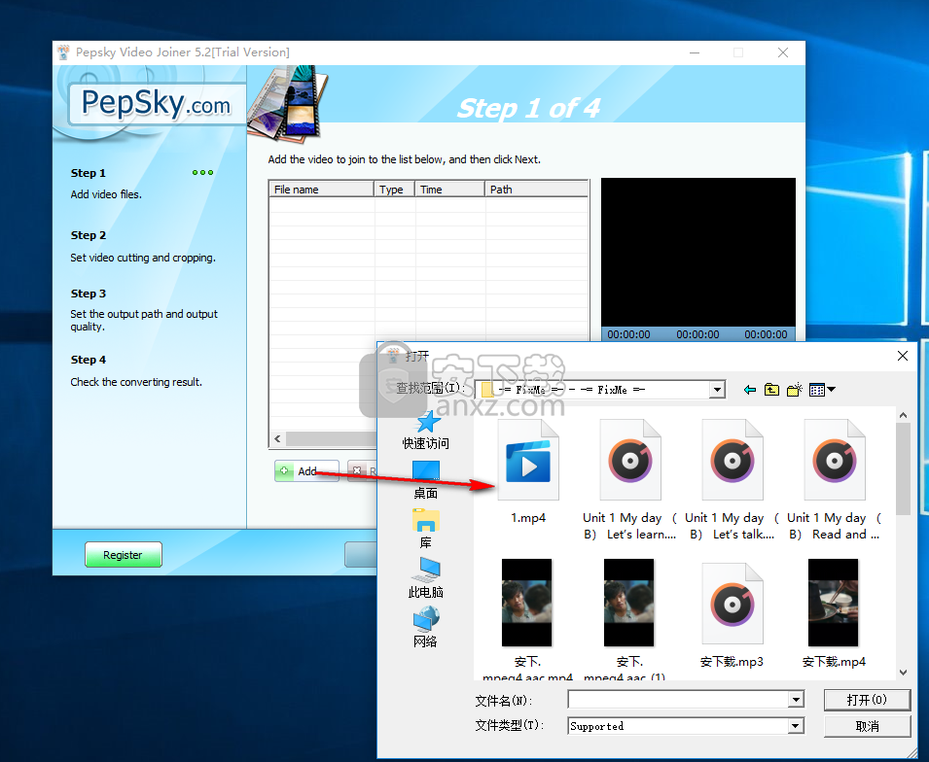Go to 桌面 desktop location

pyautogui.click(x=426, y=480)
